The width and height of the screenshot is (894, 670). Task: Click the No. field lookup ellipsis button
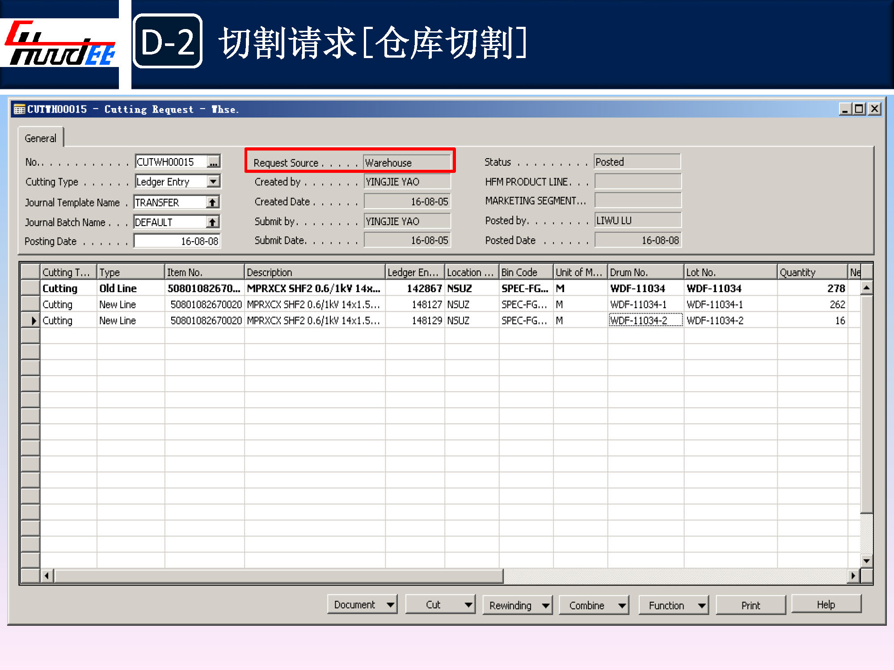[214, 162]
